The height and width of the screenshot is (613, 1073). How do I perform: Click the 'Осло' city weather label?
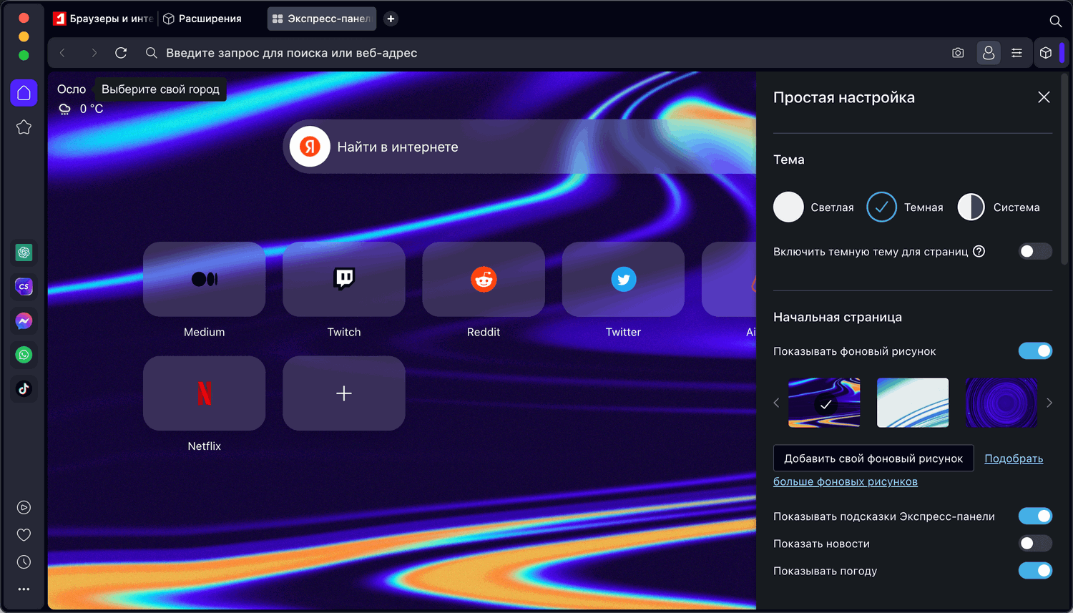click(x=72, y=89)
